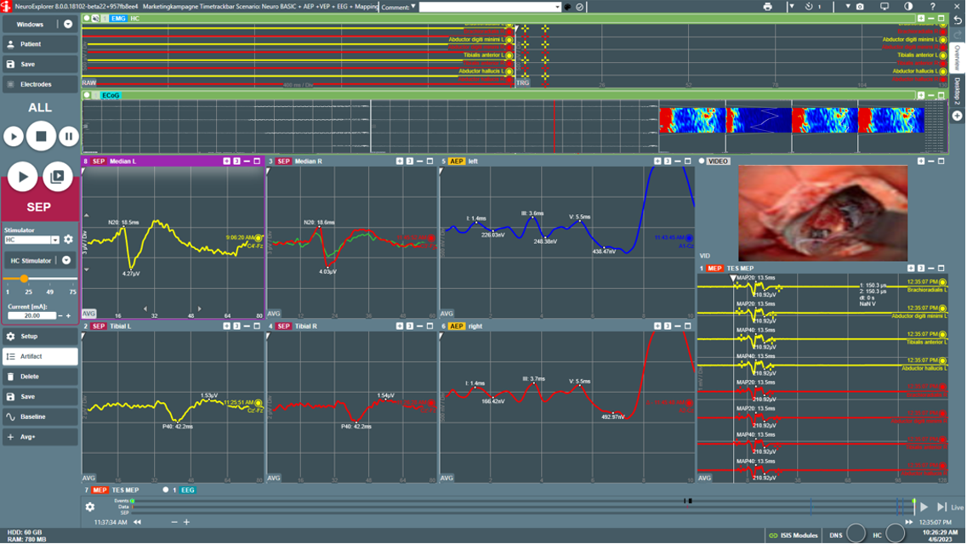
Task: Click the Avg+ button
Action: (40, 437)
